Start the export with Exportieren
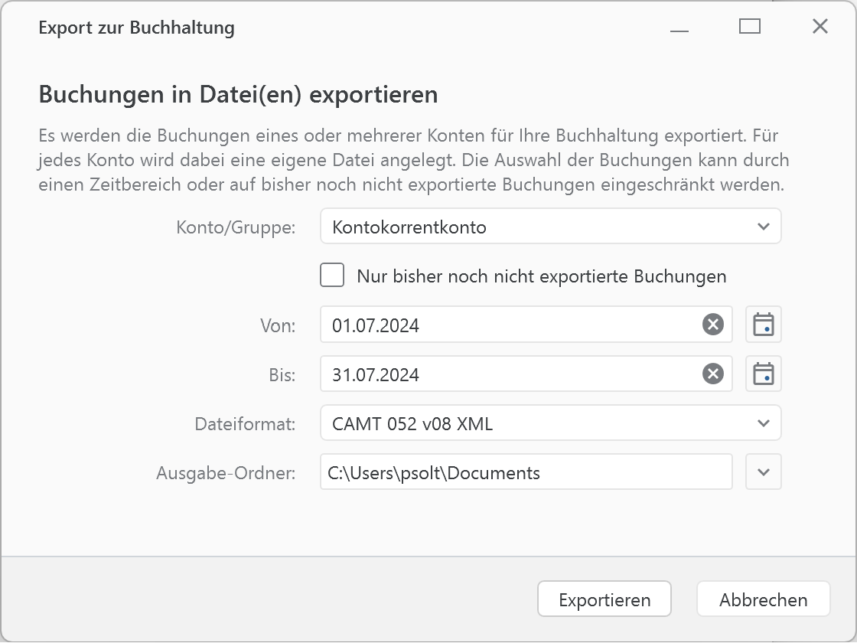Image resolution: width=857 pixels, height=643 pixels. tap(604, 599)
